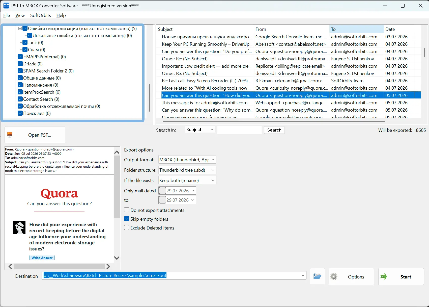
Task: Sort emails by From column header
Action: [x=292, y=29]
